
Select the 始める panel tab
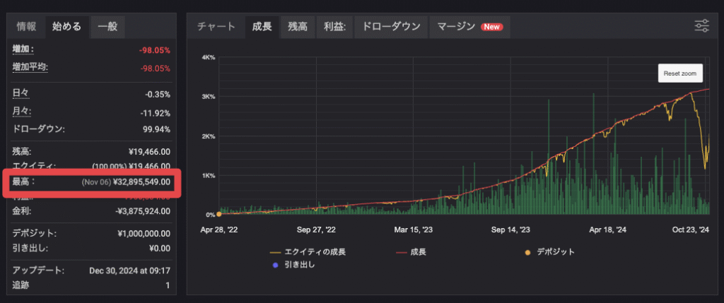pos(66,27)
